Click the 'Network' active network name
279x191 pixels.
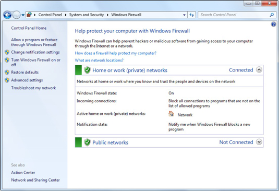[x=185, y=115]
